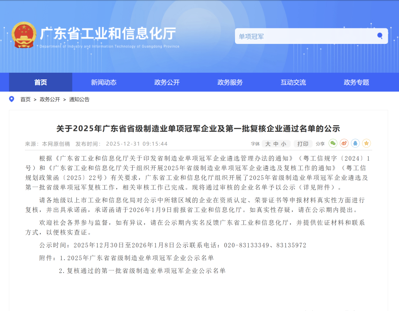This screenshot has height=311, width=399.
Task: Open the 互动交流 navigation tab
Action: [293, 82]
